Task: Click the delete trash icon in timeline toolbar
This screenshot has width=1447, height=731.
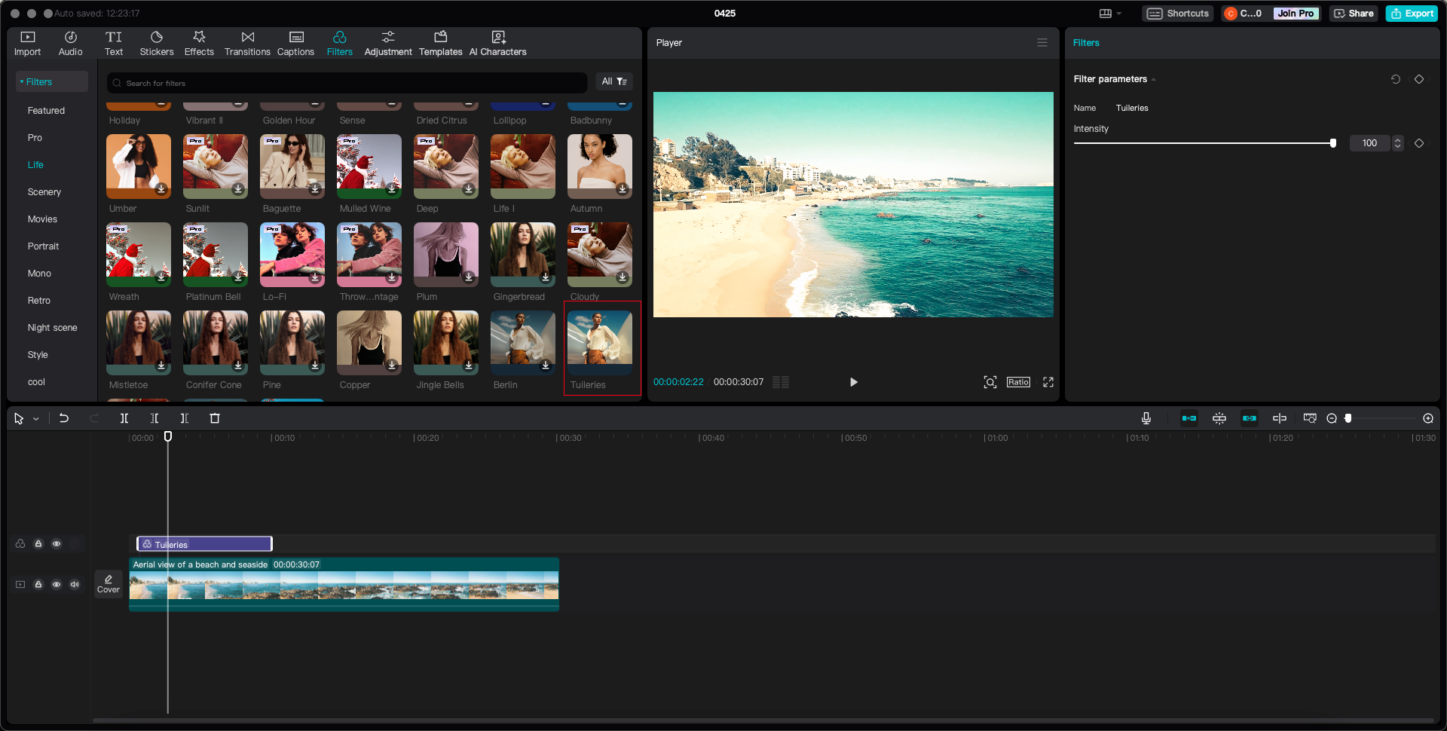Action: (x=215, y=418)
